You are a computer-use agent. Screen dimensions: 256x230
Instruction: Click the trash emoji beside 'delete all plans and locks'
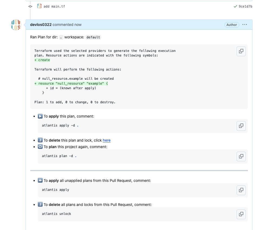(40, 204)
